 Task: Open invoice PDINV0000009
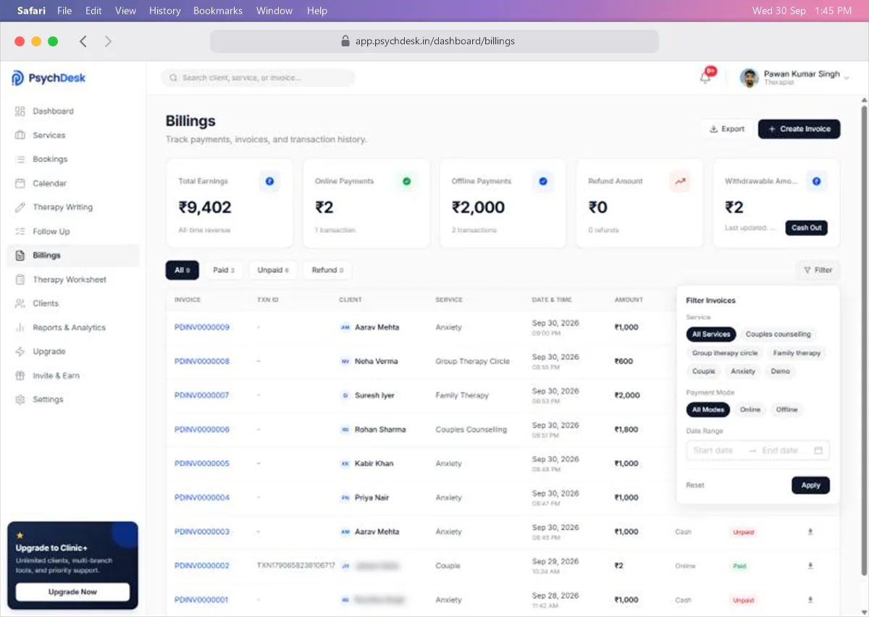click(202, 327)
